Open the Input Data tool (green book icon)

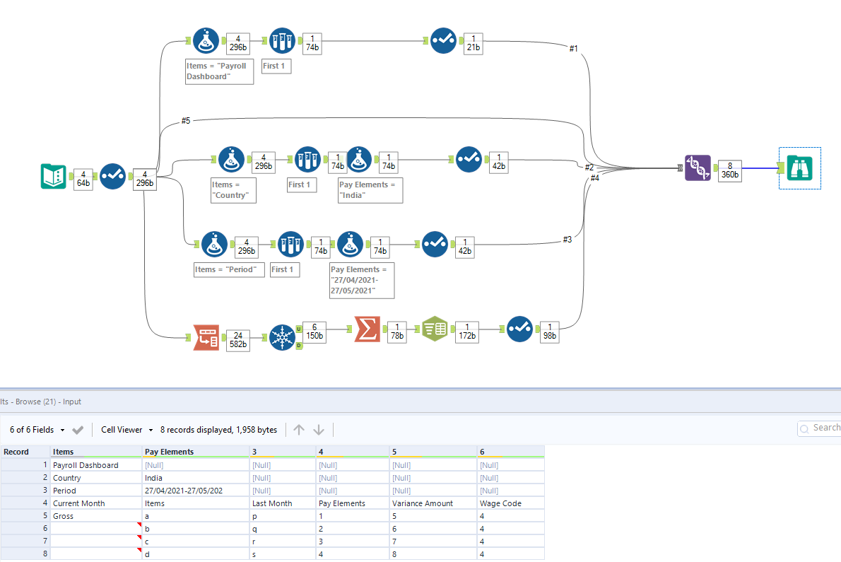[x=54, y=176]
